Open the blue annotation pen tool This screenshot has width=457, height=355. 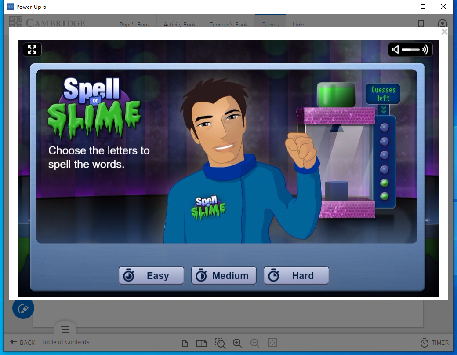click(23, 309)
